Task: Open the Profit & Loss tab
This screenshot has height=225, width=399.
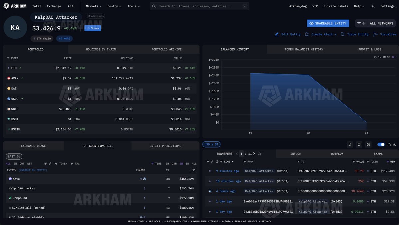Action: pos(370,49)
